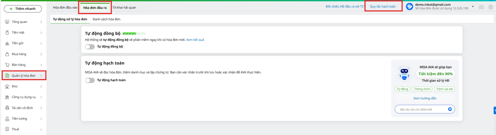Screen dimensions: 496x135
Task: Enable the Tự động đồng bộ switch
Action: click(x=90, y=47)
